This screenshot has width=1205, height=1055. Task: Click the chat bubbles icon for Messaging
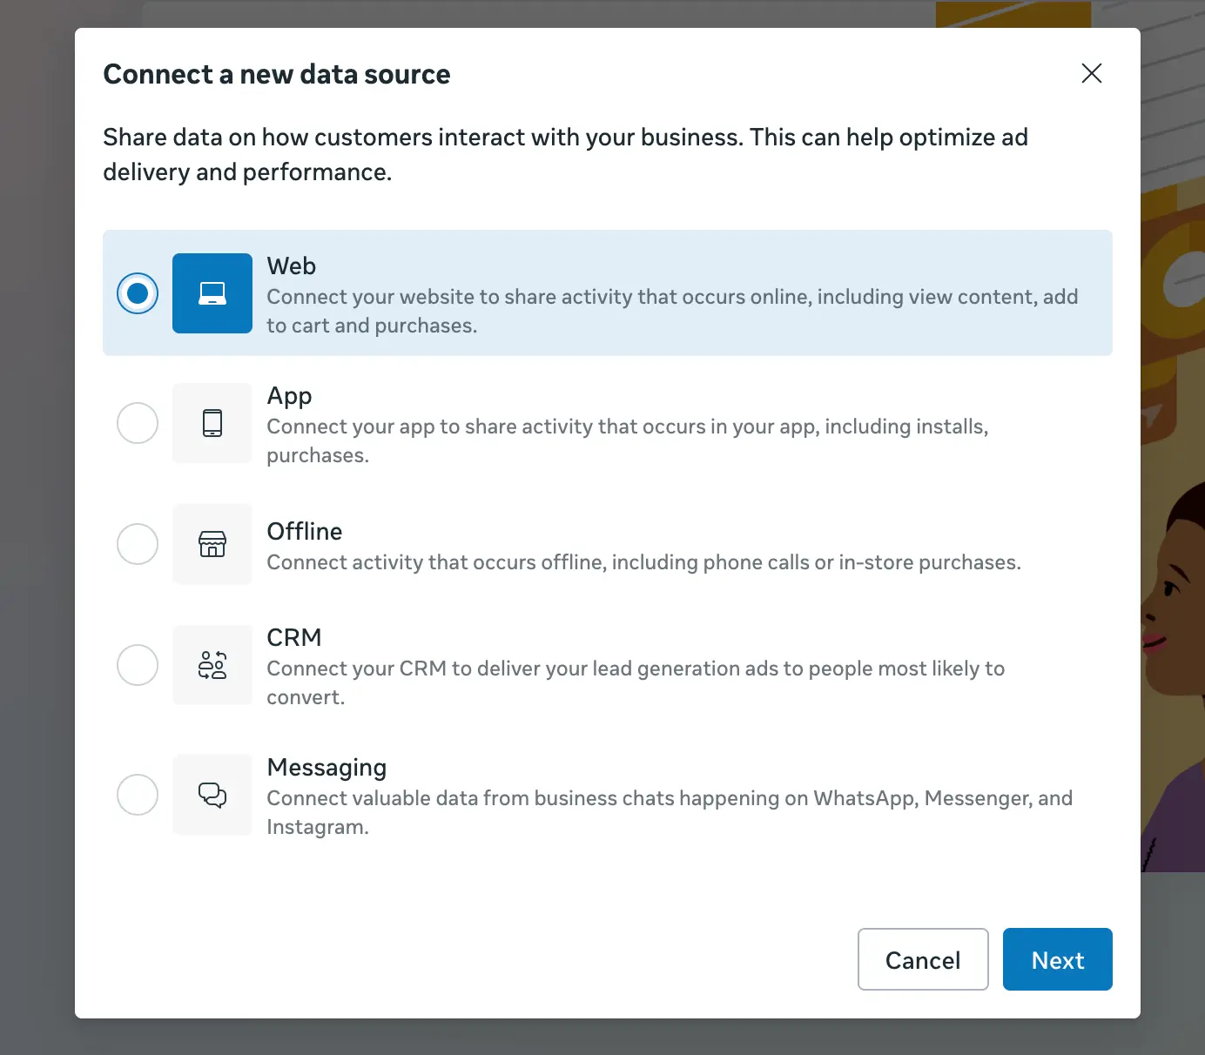click(x=212, y=795)
